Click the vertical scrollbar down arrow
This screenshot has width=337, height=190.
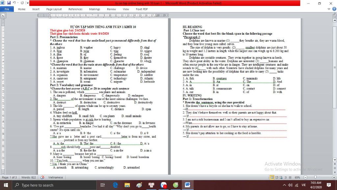click(x=335, y=160)
